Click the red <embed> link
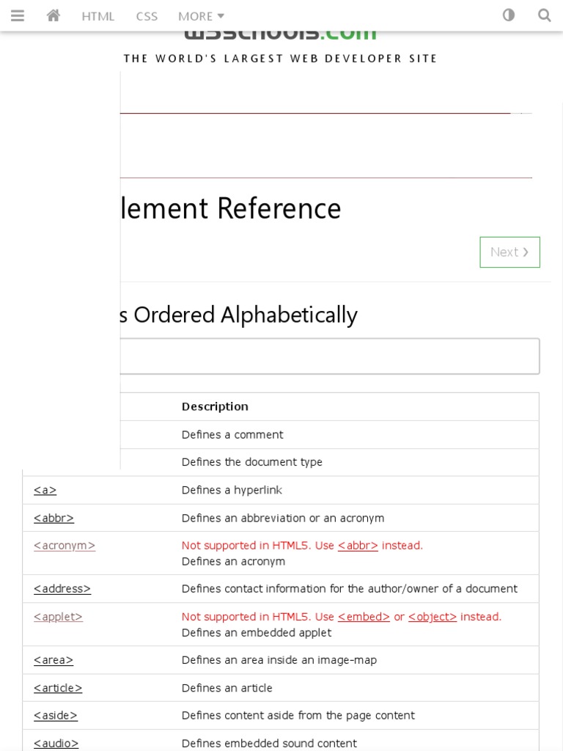 [364, 617]
